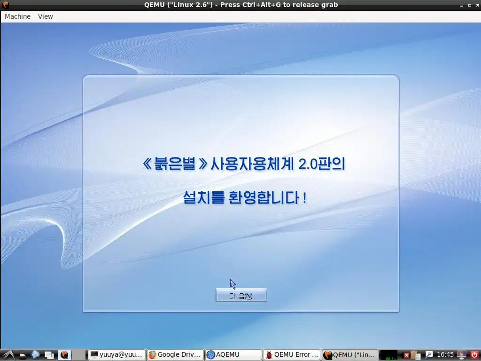Viewport: 481px width, 361px height.
Task: Click the QEMU window title bar icon
Action: click(x=5, y=5)
